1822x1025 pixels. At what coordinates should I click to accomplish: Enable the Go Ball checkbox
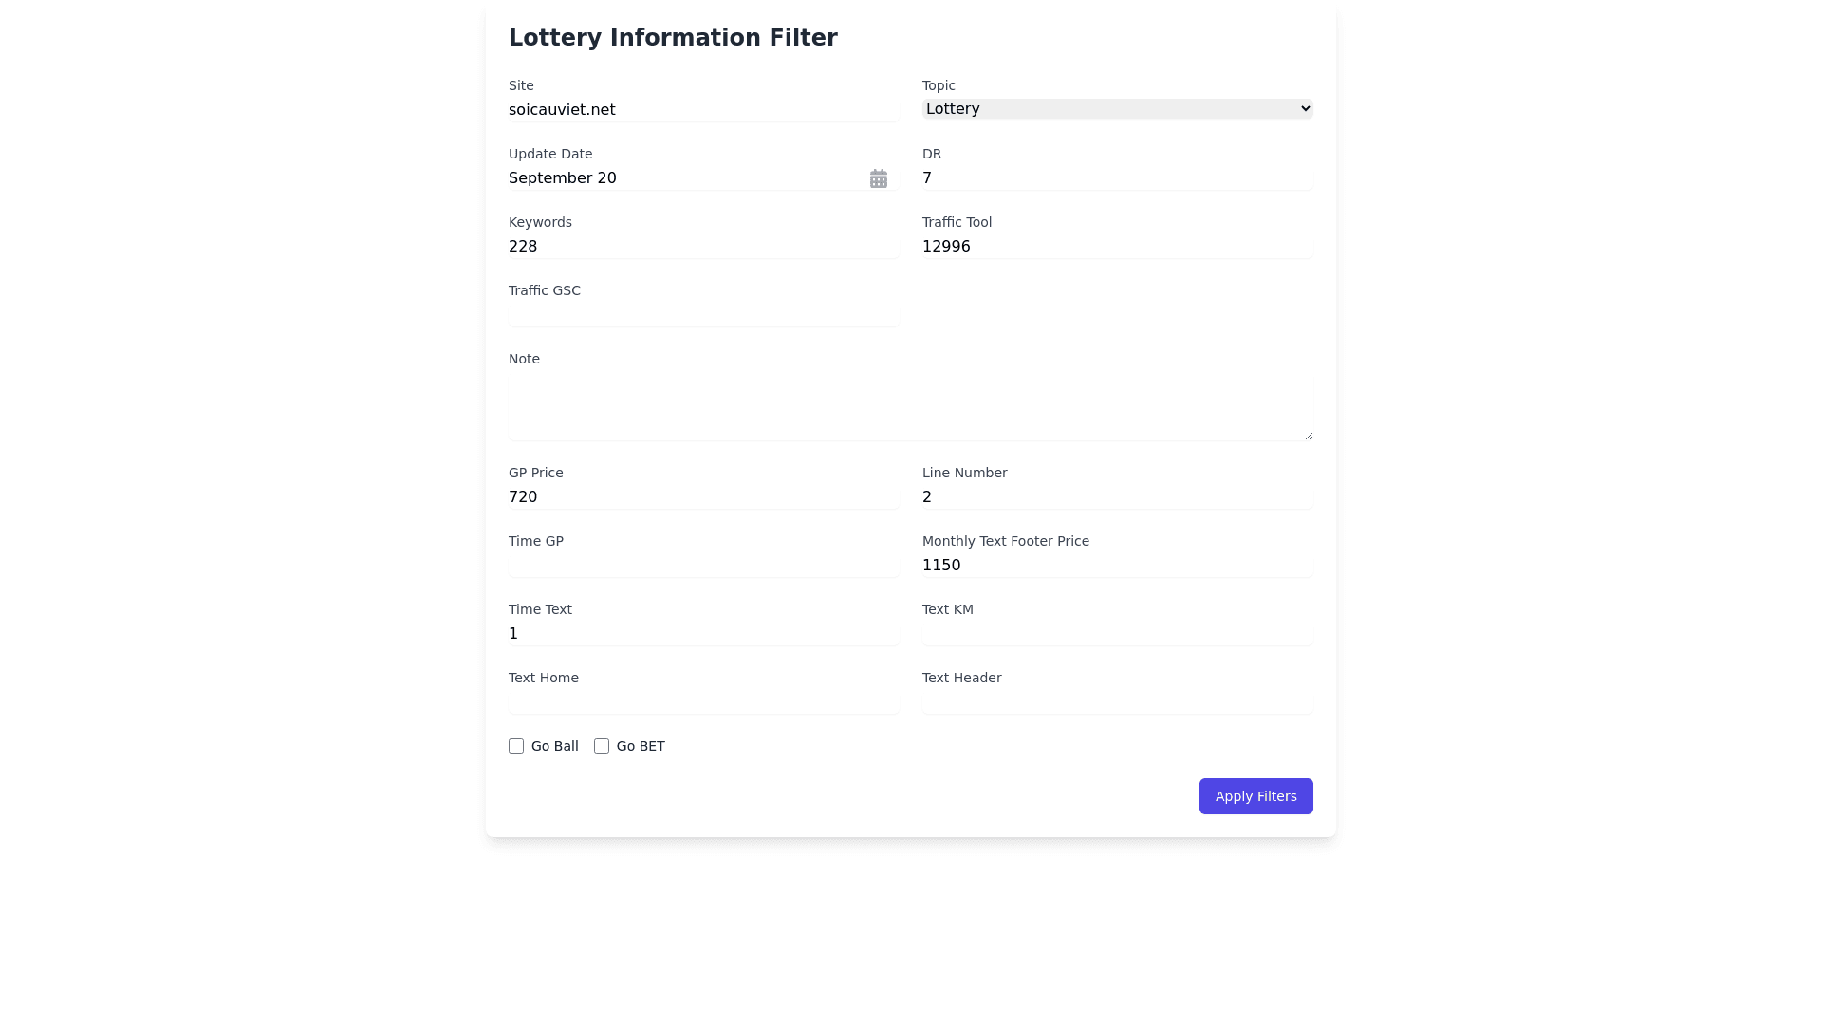point(516,746)
